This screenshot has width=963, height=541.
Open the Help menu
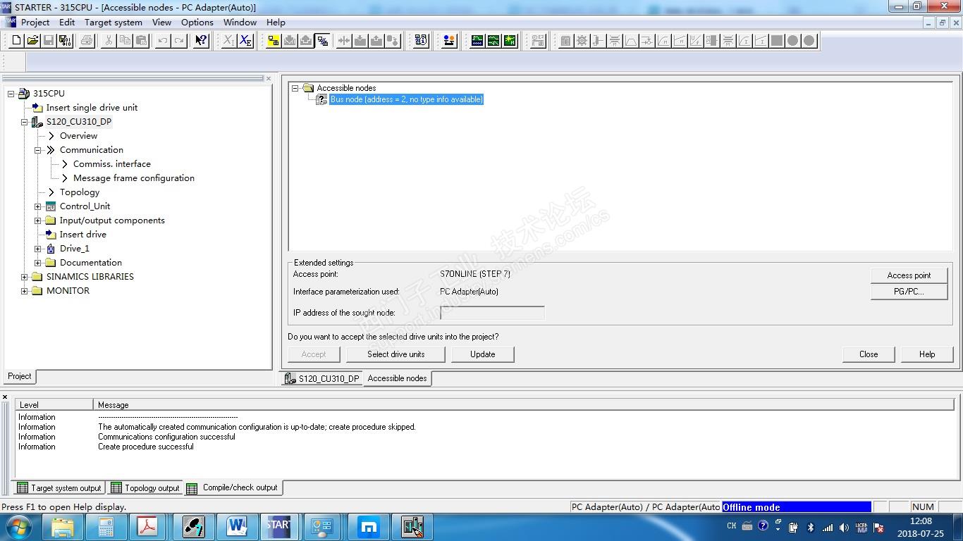pos(276,23)
